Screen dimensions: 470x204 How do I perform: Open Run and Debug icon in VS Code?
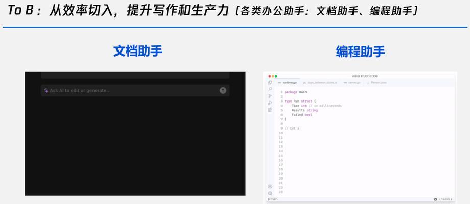[270, 103]
